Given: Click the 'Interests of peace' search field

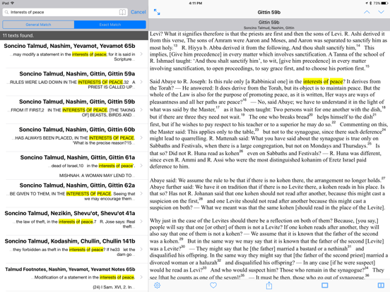Looking at the screenshot, I should point(65,12).
